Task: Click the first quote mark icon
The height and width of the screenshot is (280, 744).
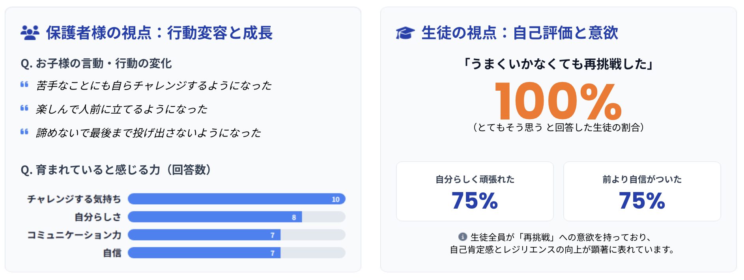Action: point(24,84)
